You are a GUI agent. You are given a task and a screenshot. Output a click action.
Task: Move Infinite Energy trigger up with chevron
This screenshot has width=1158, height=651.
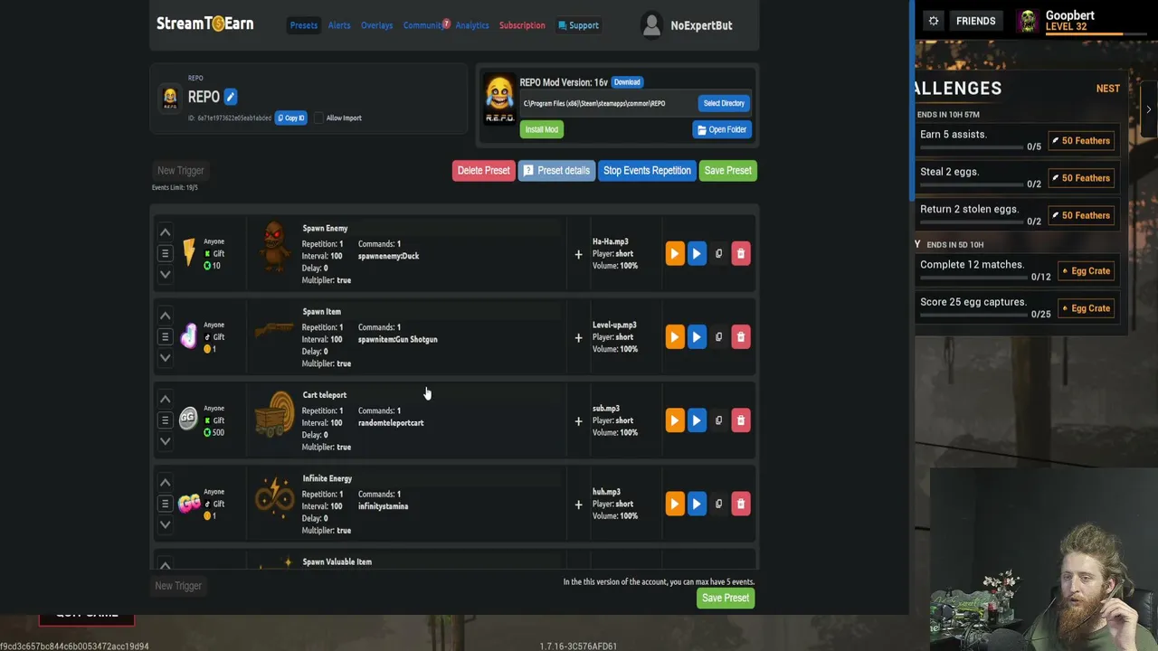(x=165, y=483)
